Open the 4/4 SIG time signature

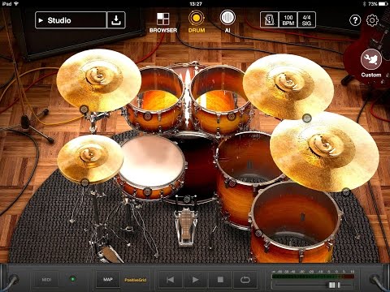point(306,19)
